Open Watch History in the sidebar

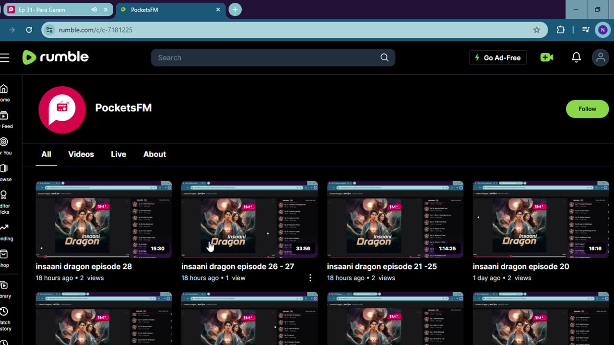pos(5,319)
